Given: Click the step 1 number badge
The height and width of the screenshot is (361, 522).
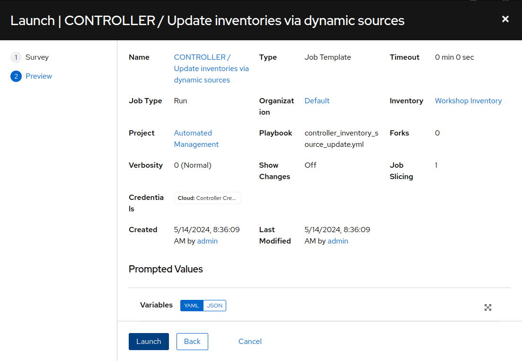Looking at the screenshot, I should coord(16,57).
